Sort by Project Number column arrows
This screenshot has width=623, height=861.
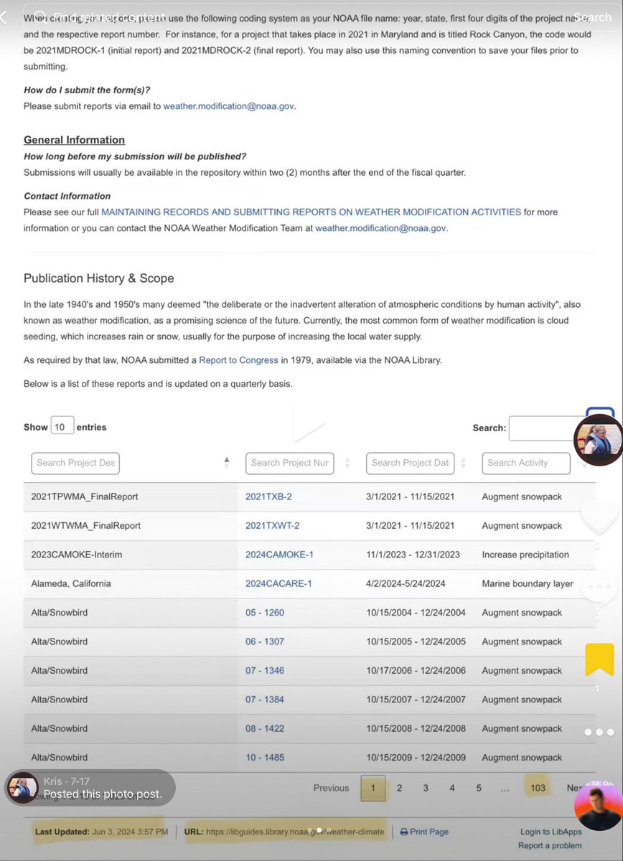(347, 463)
